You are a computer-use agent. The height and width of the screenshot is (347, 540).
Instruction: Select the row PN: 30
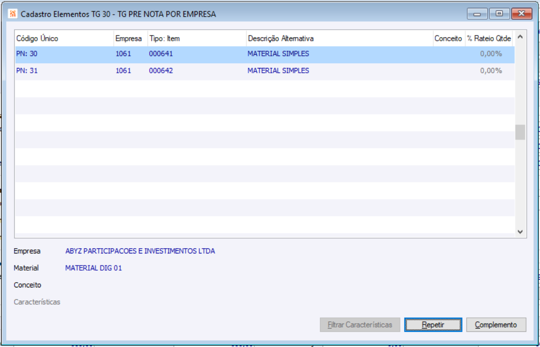click(265, 54)
